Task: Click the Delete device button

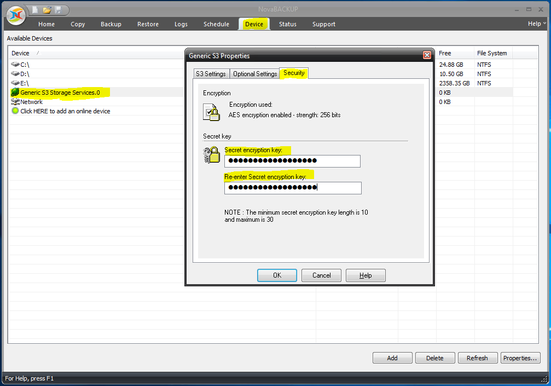Action: [435, 358]
